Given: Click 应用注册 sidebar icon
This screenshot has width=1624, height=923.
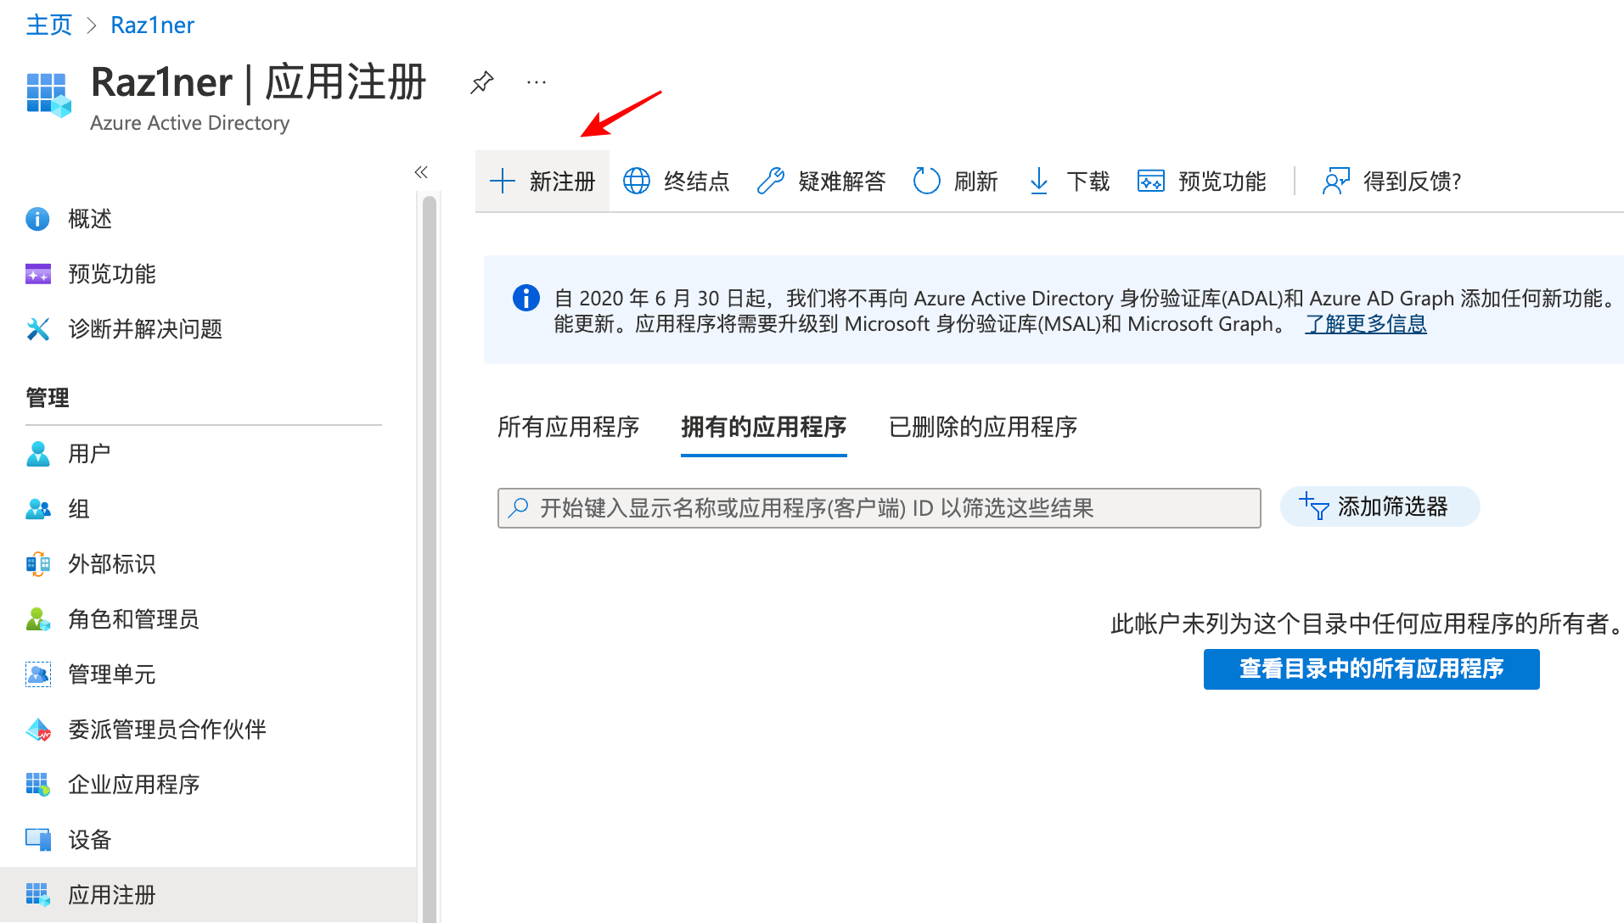Looking at the screenshot, I should [37, 895].
